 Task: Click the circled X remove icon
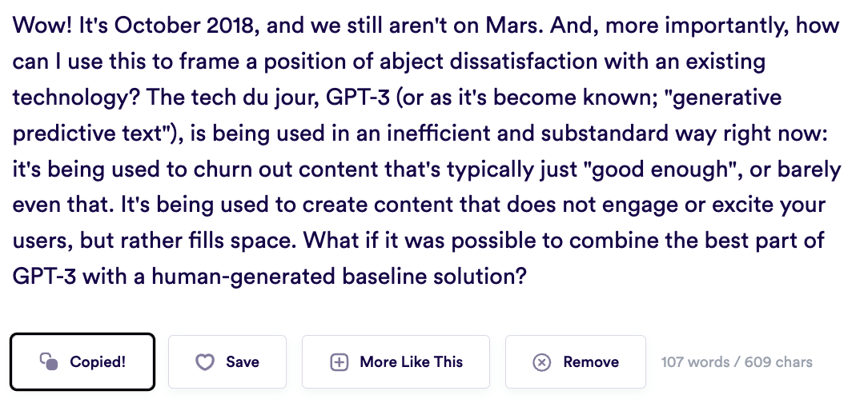541,362
